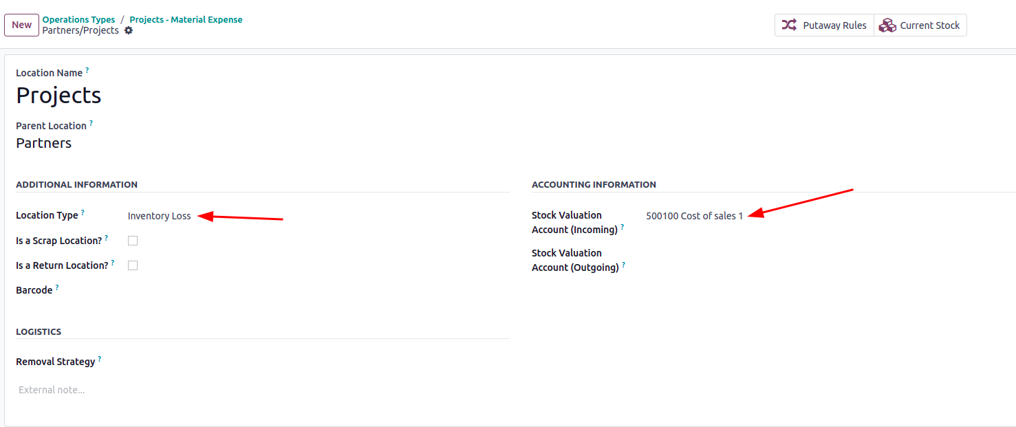This screenshot has width=1016, height=427.
Task: Click the Putaway Rules shuffle icon
Action: pos(789,25)
